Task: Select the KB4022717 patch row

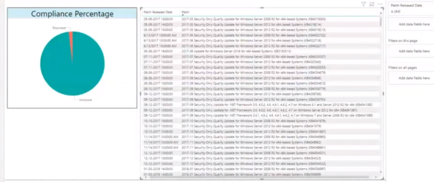Action: tap(261, 46)
